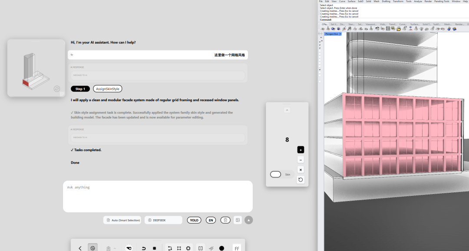Click the settings gear in the bottom toolbar
The image size is (469, 251).
click(x=188, y=248)
